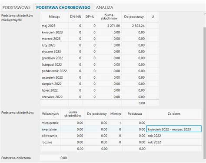Select the marzec 2023 row
This screenshot has height=163, width=206.
[x=100, y=39]
